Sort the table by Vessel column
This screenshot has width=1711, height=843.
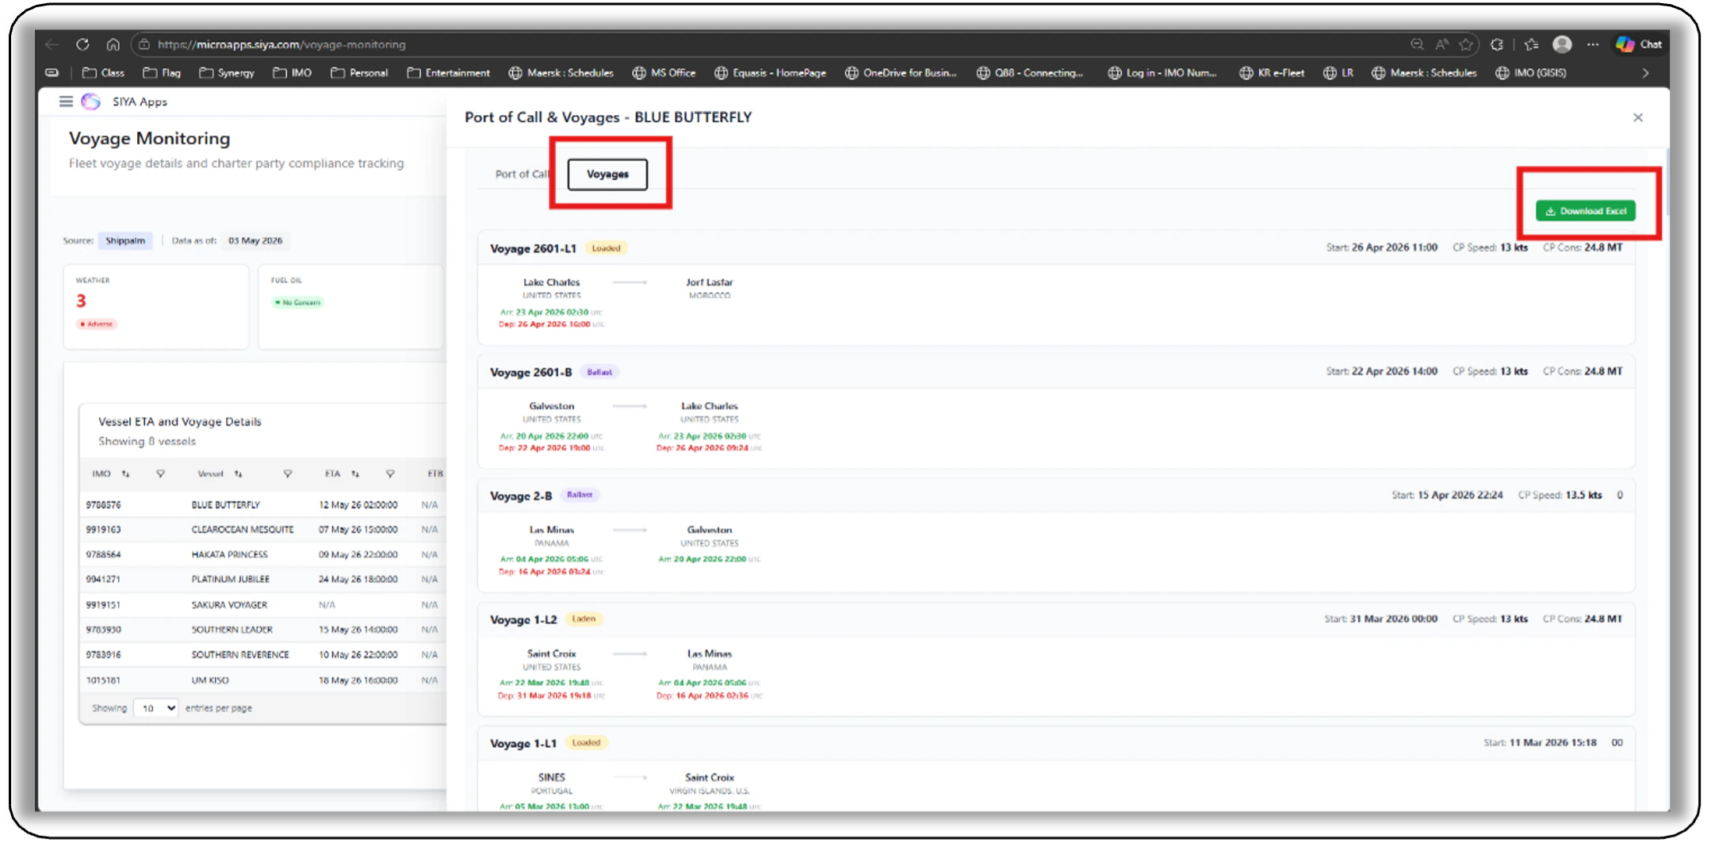[238, 474]
